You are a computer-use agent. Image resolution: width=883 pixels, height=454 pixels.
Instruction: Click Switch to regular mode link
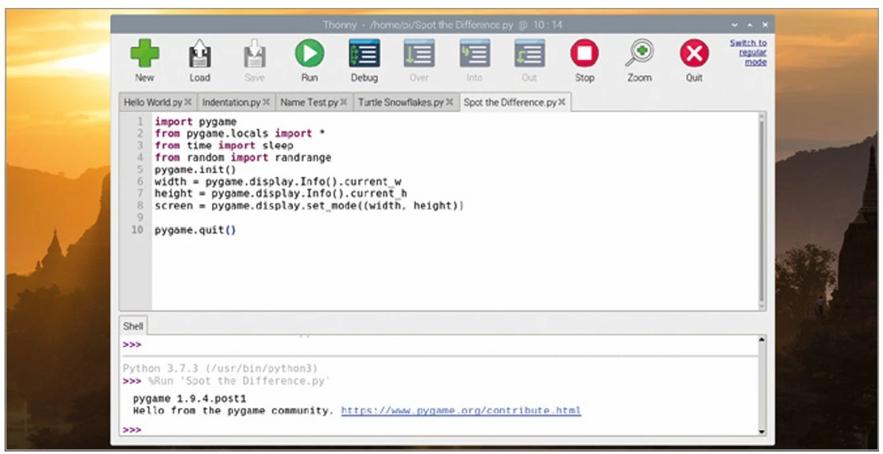(748, 52)
